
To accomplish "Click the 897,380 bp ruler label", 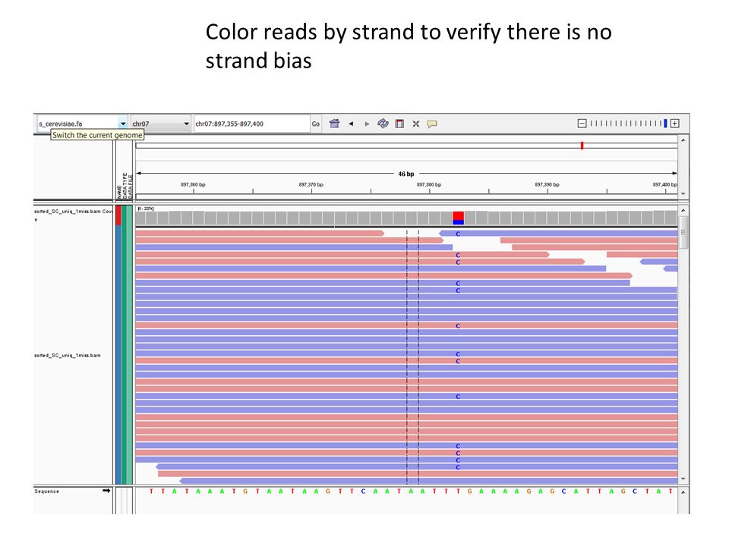I will pos(428,185).
